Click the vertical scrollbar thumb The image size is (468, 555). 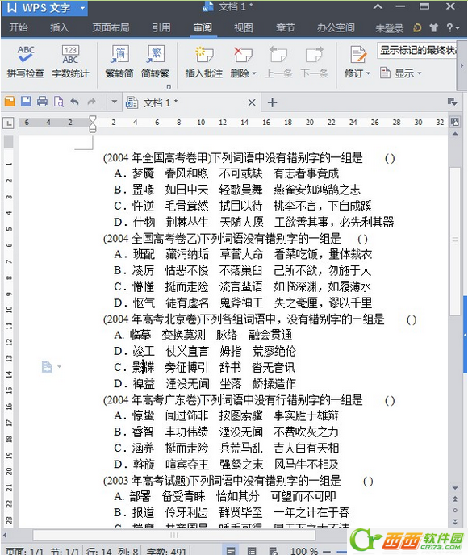click(455, 240)
